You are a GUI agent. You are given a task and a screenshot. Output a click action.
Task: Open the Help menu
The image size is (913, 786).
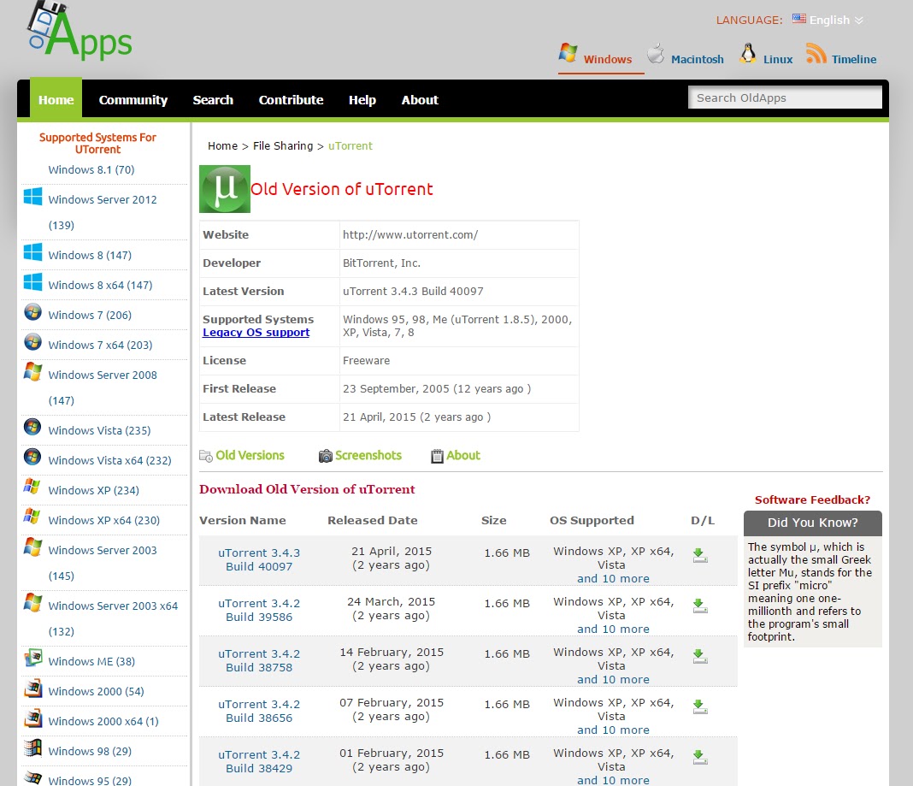pyautogui.click(x=362, y=100)
